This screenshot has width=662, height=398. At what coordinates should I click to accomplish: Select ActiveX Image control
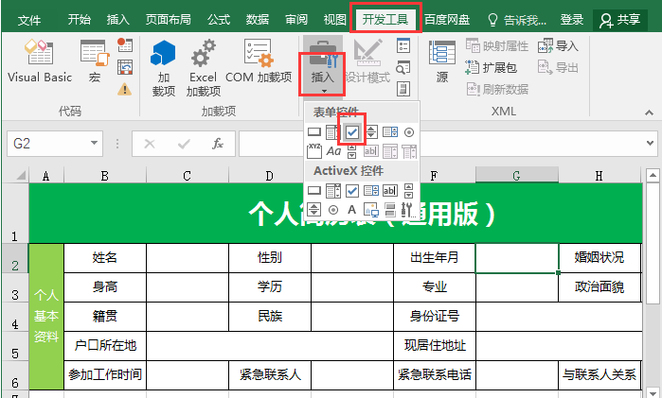point(371,209)
